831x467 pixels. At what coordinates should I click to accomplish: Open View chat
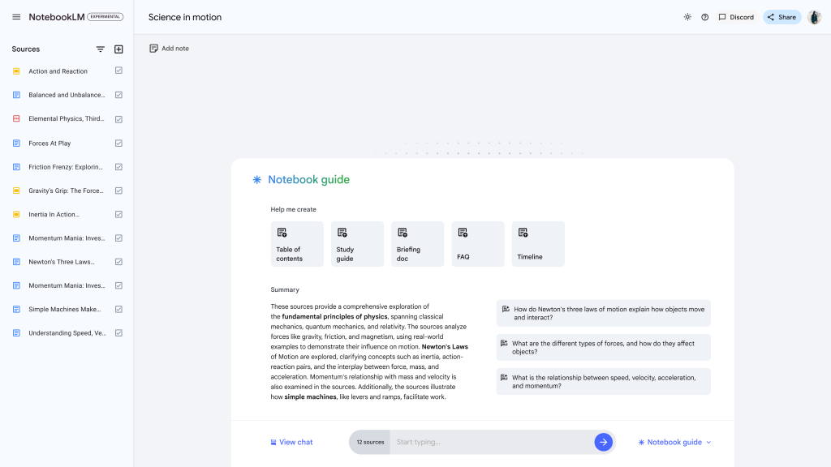(291, 442)
